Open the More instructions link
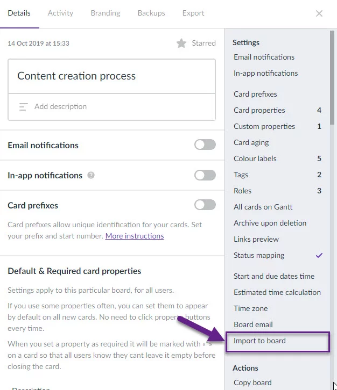The width and height of the screenshot is (337, 390). [135, 236]
